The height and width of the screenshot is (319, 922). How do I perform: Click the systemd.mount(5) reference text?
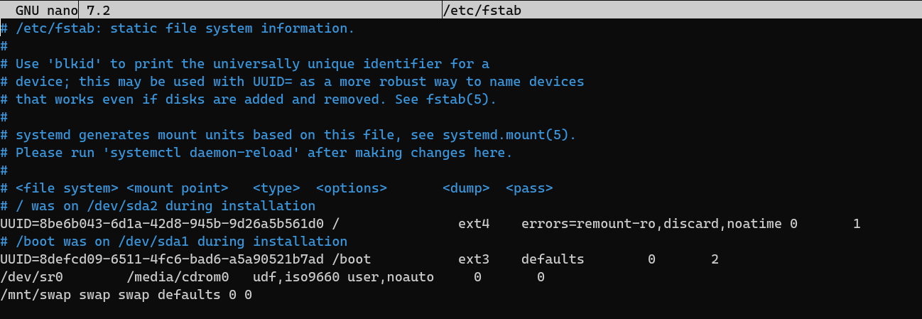(x=509, y=135)
